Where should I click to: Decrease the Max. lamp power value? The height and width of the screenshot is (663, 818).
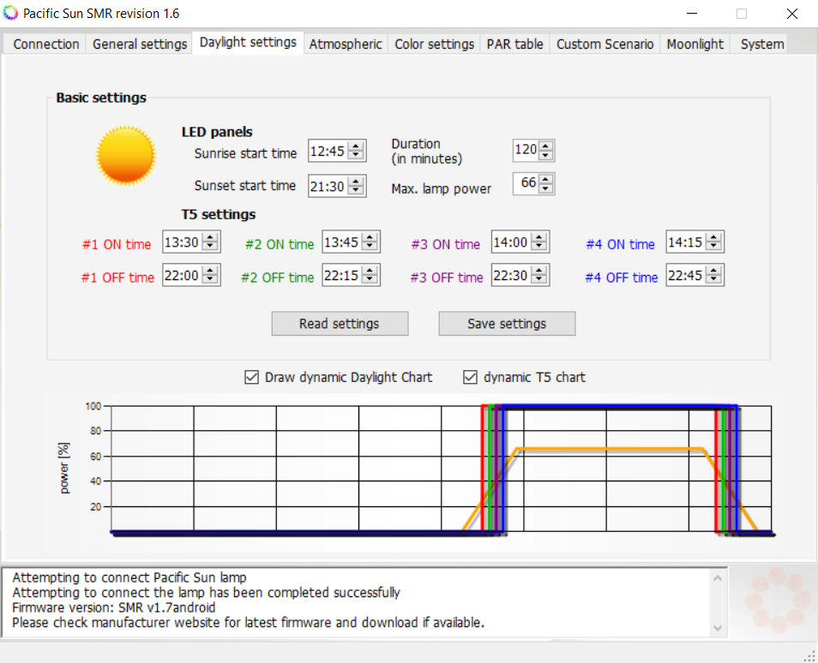(x=545, y=188)
